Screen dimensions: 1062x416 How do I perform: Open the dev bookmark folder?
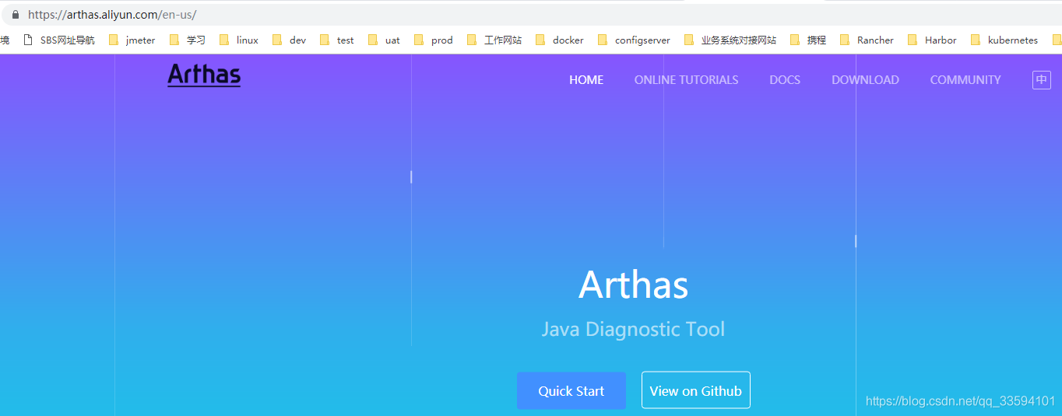289,40
